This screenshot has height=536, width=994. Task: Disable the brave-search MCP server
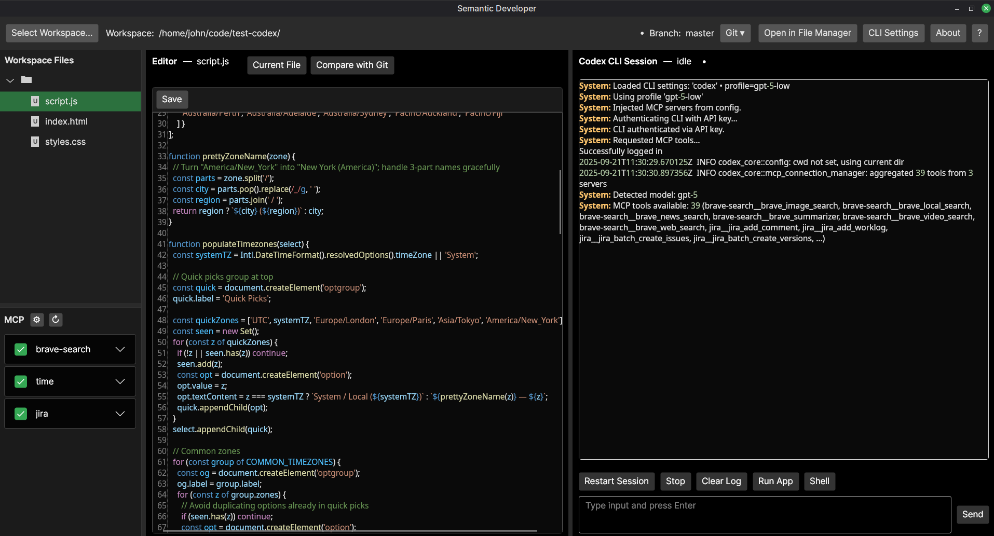[21, 349]
